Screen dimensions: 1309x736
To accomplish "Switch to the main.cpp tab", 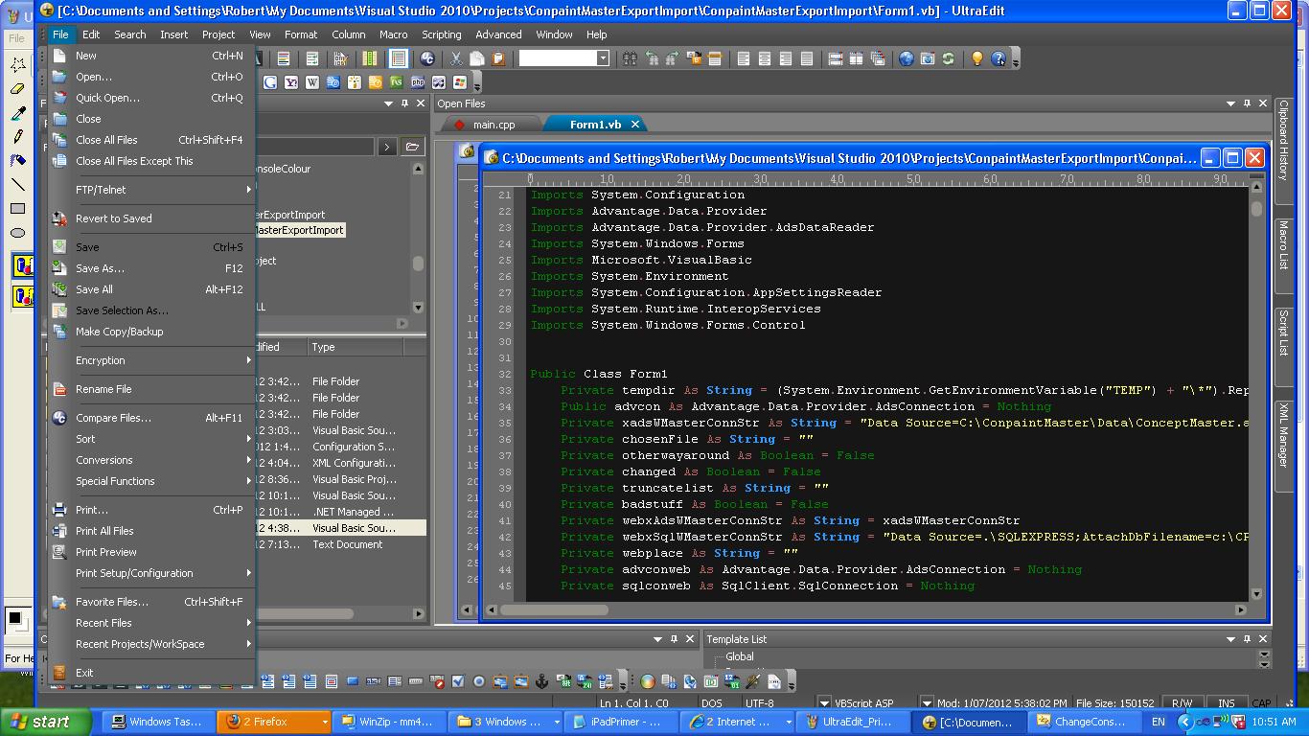I will click(x=493, y=125).
